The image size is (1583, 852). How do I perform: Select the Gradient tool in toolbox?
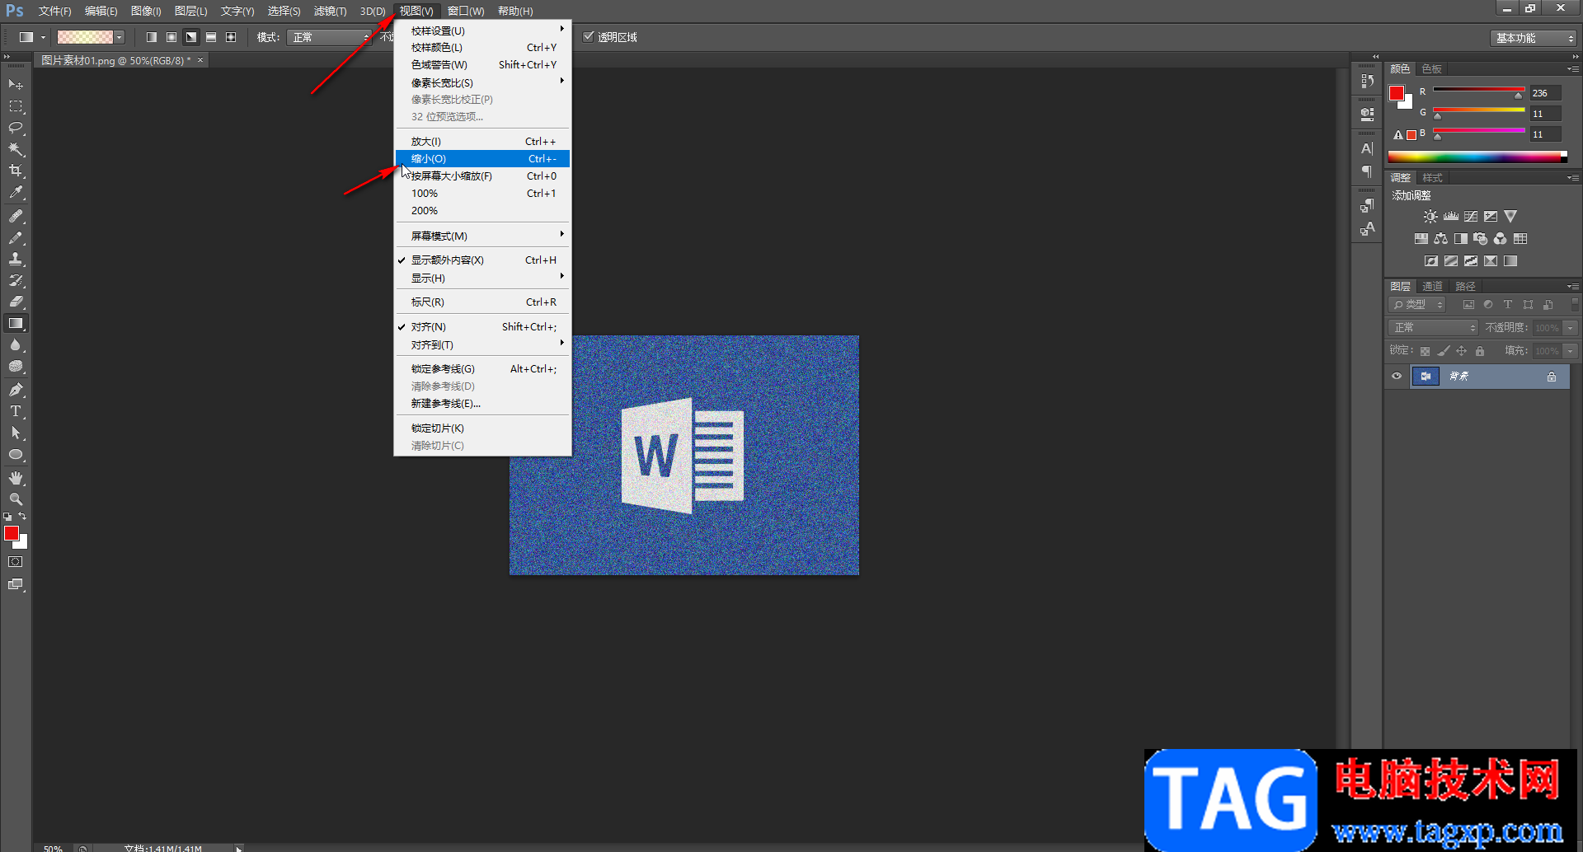point(16,323)
